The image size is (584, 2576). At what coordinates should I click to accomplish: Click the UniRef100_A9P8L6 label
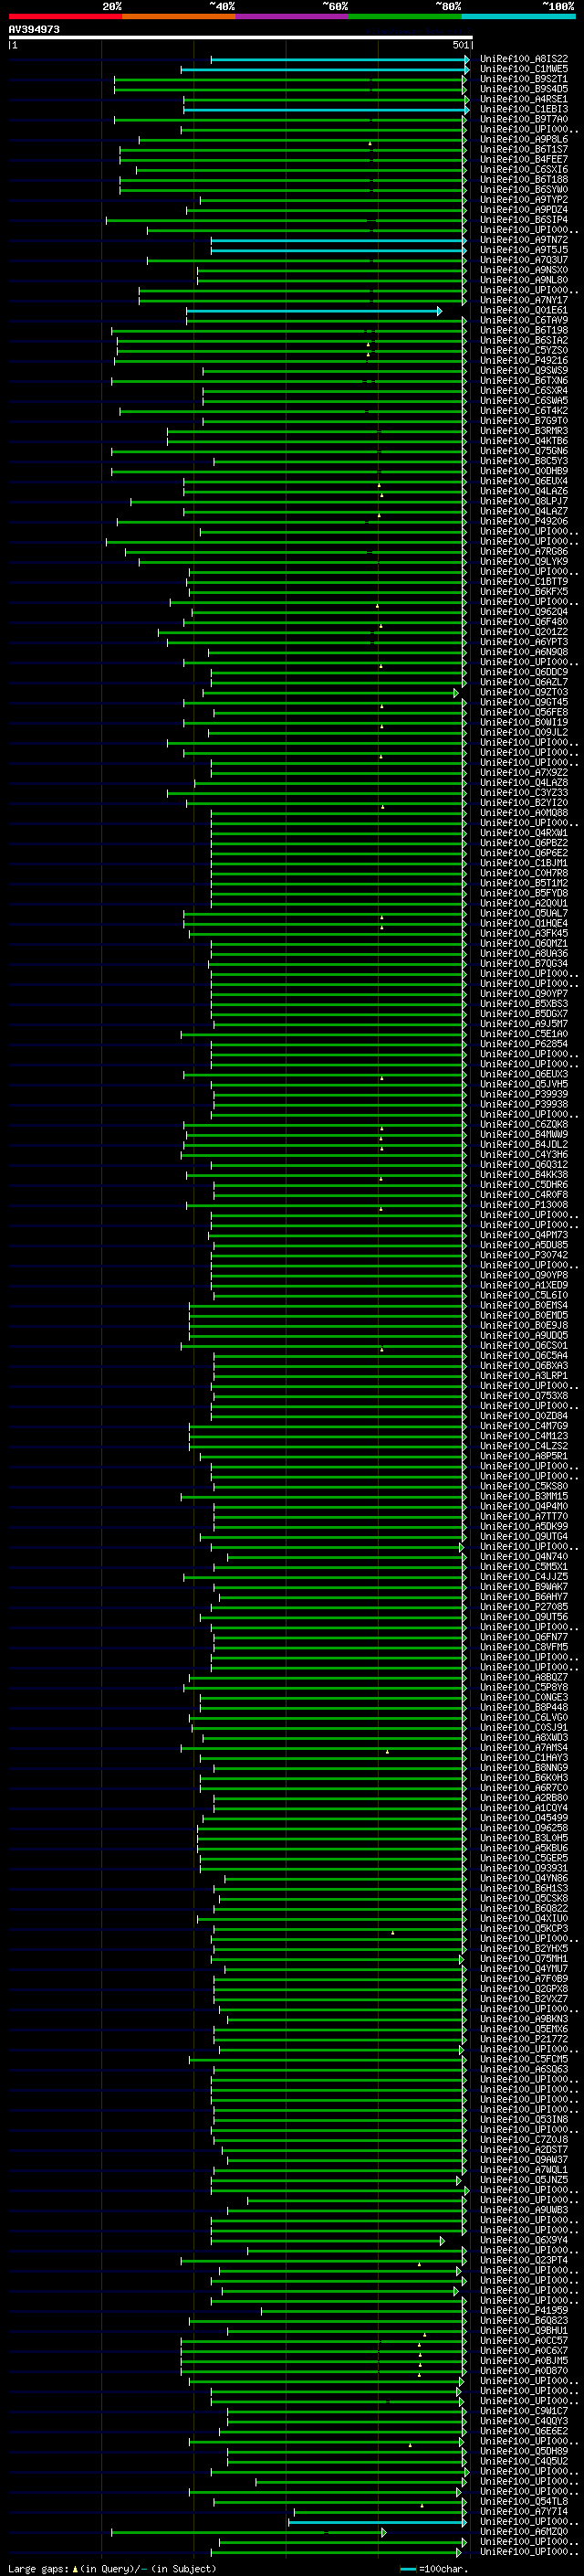524,139
